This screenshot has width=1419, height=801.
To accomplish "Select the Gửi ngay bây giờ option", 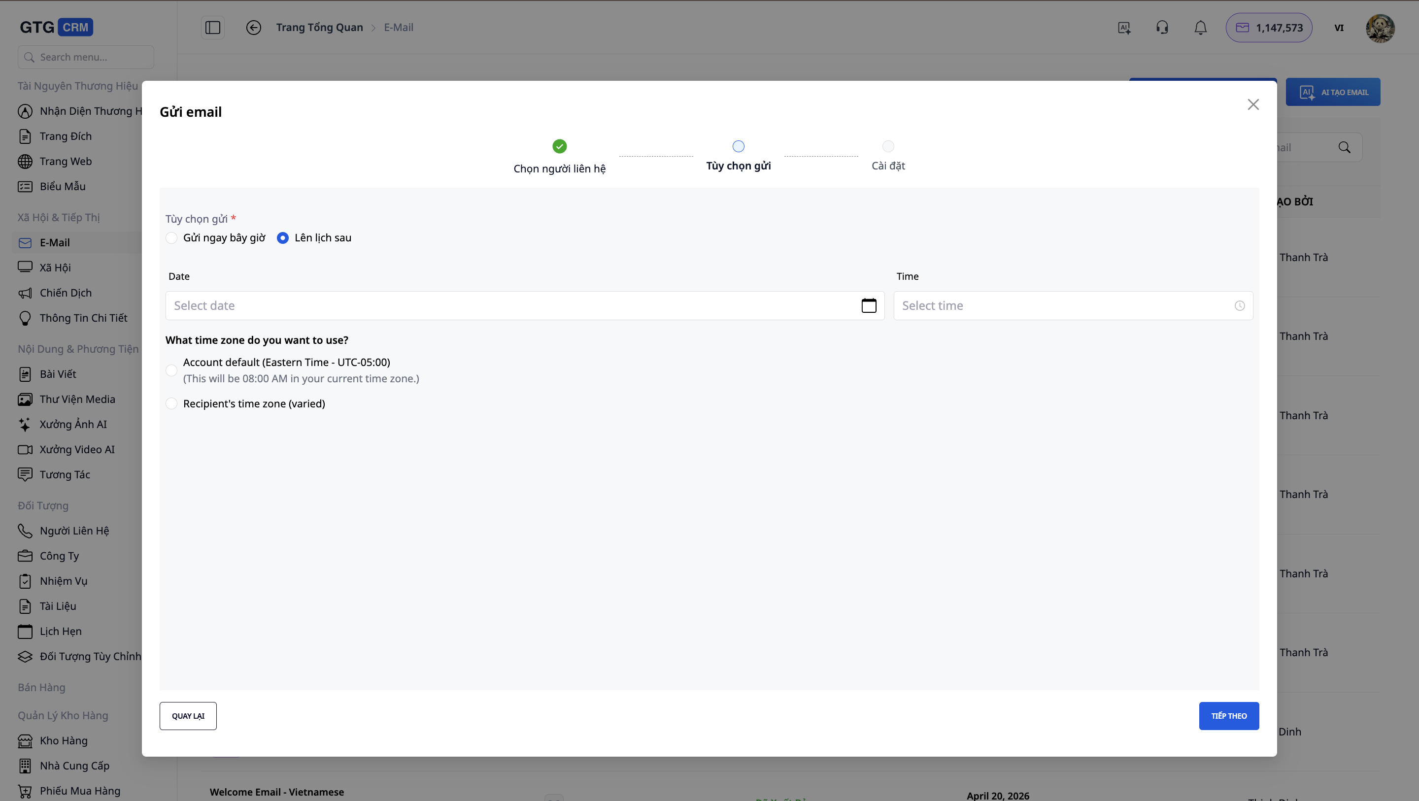I will tap(172, 237).
